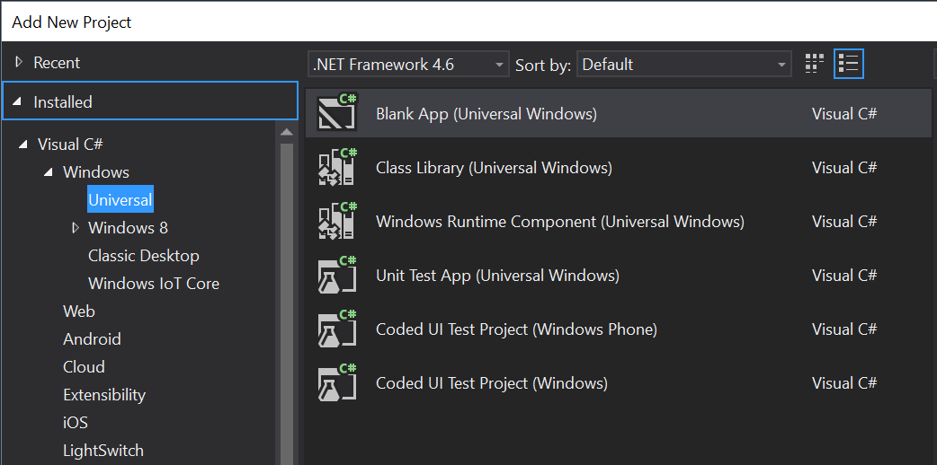Switch to medium icons list view
Screen dimensions: 937x465
click(849, 64)
